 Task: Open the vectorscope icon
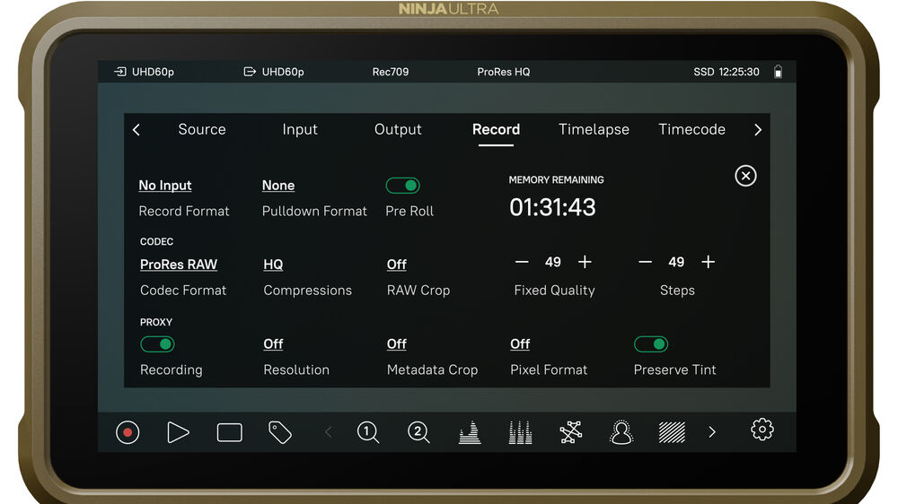[x=571, y=432]
